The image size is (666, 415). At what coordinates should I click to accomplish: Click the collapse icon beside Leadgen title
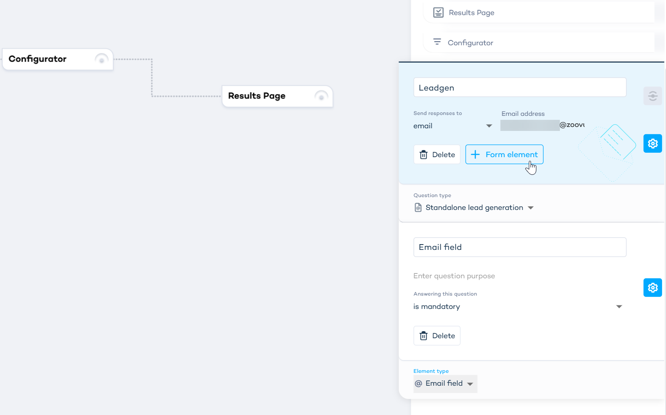point(652,96)
